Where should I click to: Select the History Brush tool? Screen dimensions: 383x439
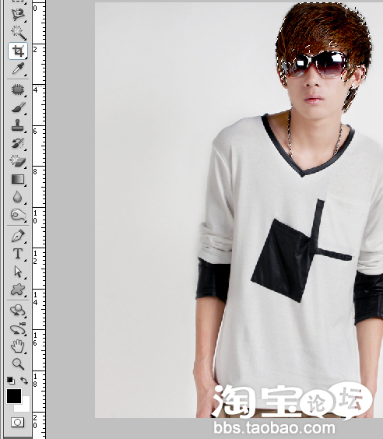coord(18,144)
